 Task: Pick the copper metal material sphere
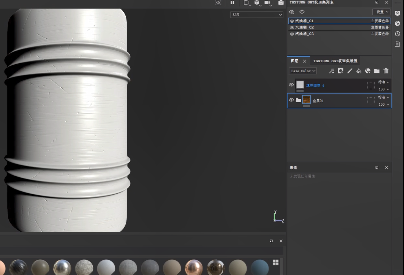(x=193, y=268)
